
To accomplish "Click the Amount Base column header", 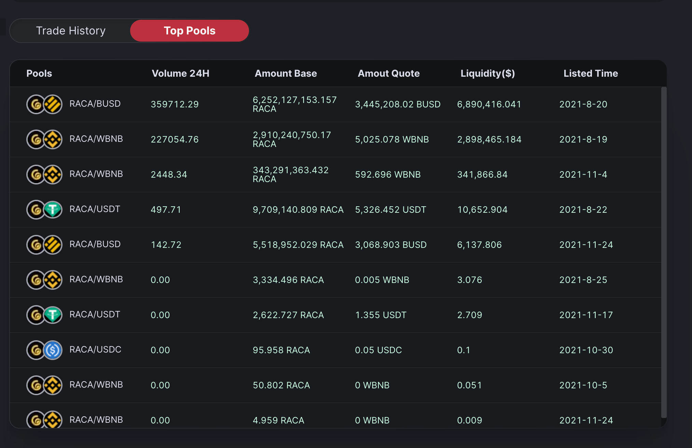I will 286,73.
